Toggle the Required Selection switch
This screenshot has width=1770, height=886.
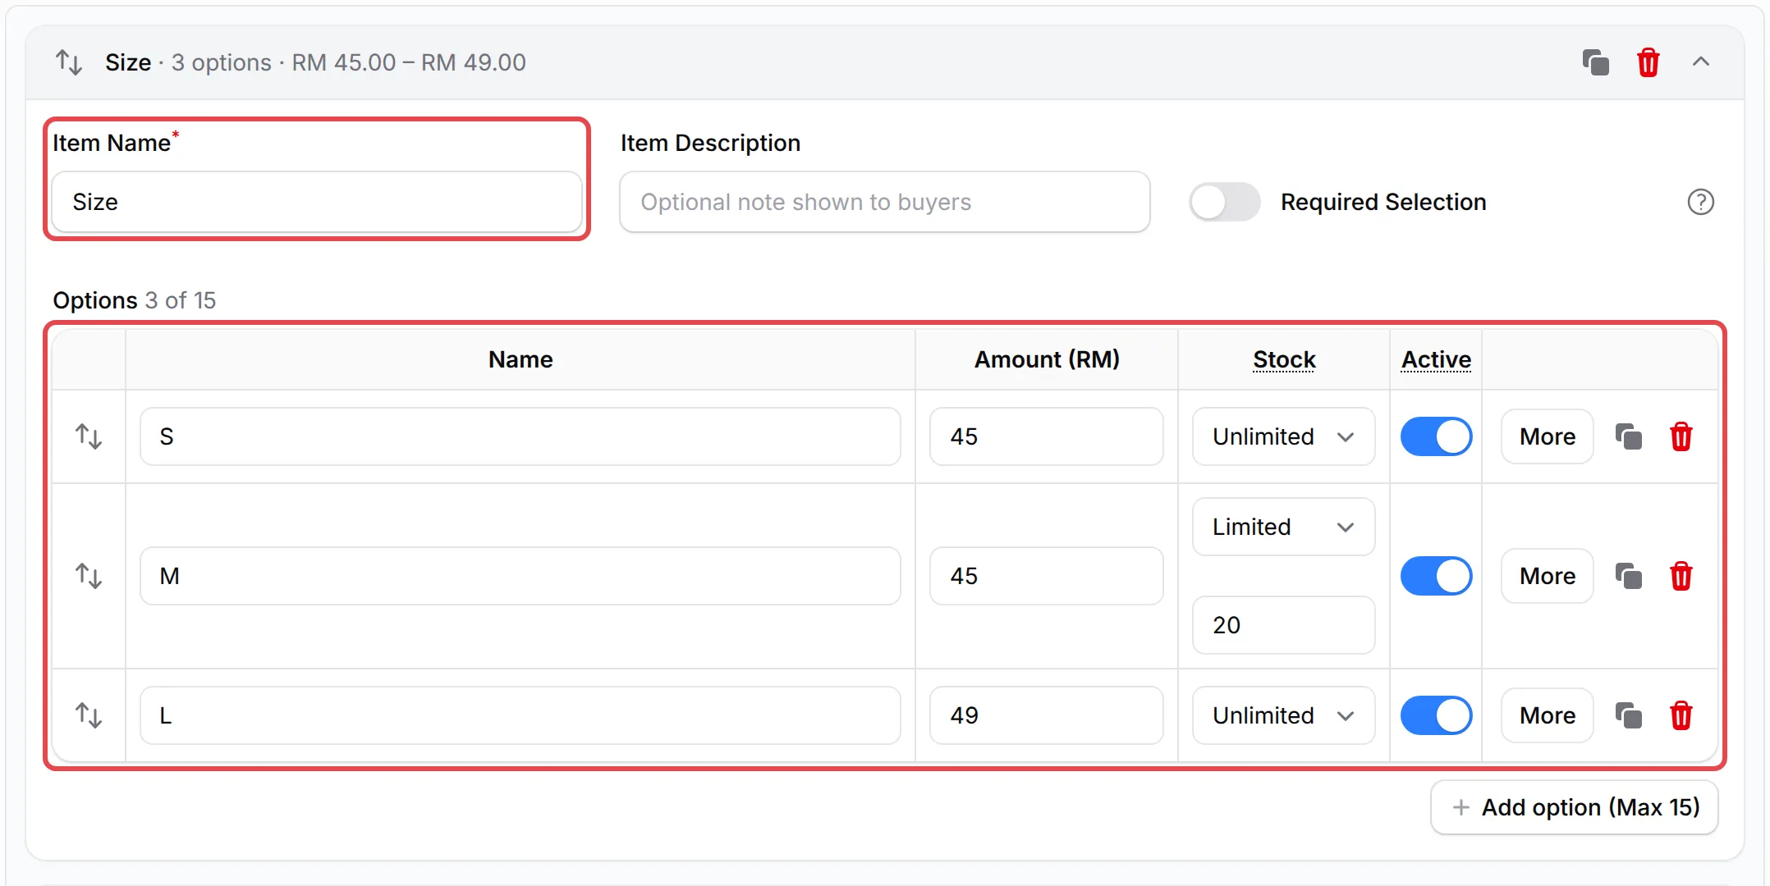[x=1225, y=202]
